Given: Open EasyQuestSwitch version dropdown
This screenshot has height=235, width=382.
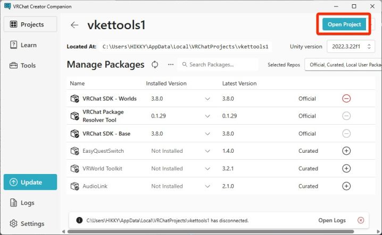Looking at the screenshot, I should point(208,151).
